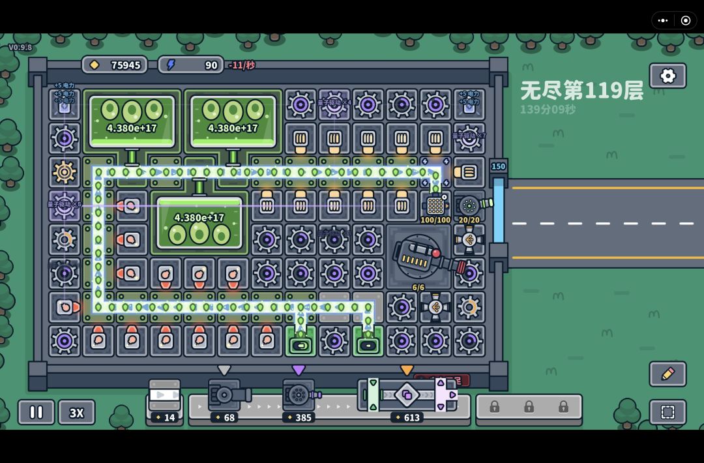This screenshot has width=704, height=463.
Task: Click the middle padlock of the locked slots
Action: tap(529, 407)
